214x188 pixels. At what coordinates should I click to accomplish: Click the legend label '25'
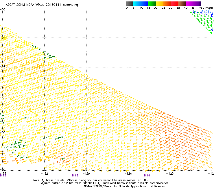[x=163, y=8]
